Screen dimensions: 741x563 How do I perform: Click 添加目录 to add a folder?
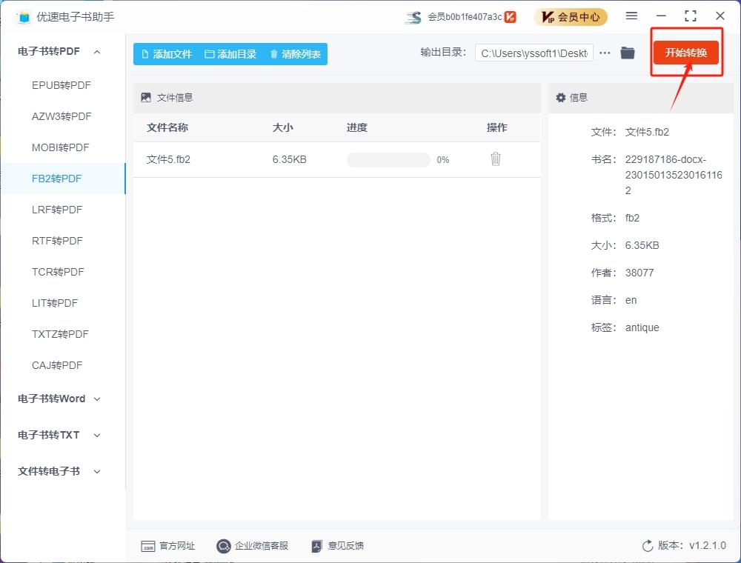(230, 54)
